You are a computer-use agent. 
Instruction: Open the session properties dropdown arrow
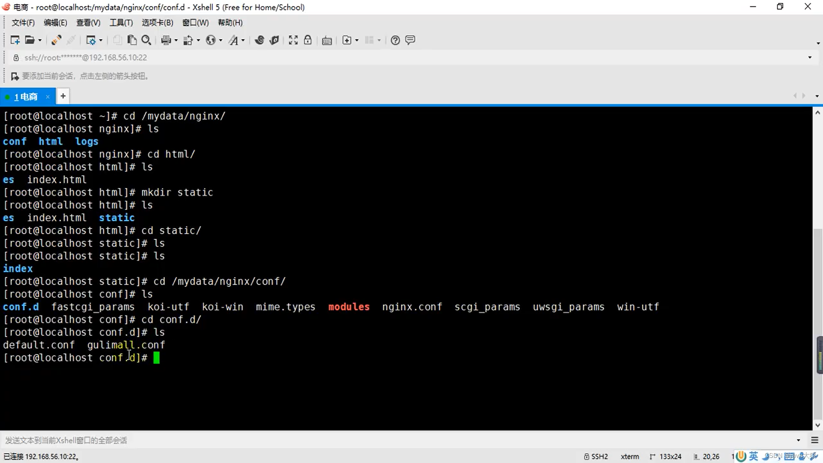coord(101,40)
